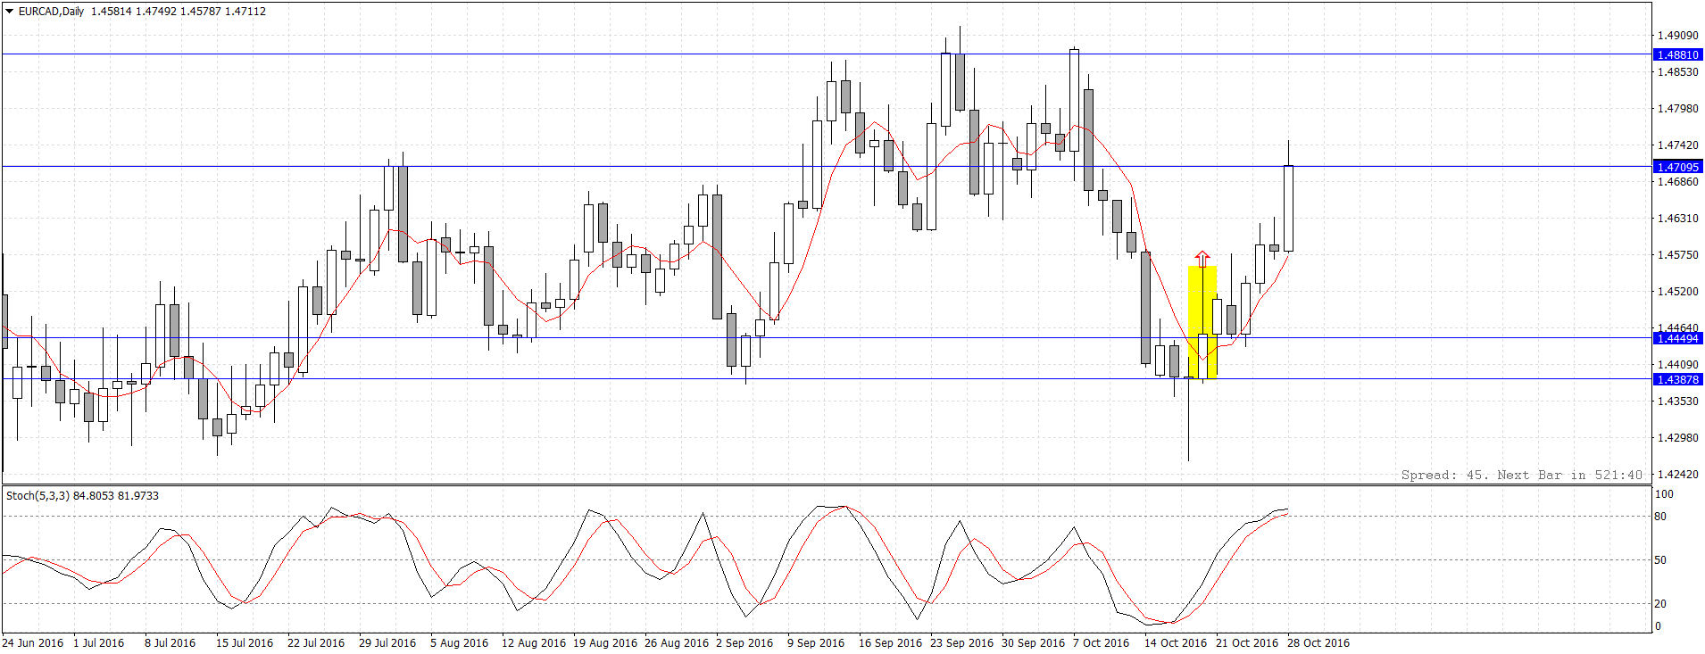Click the 24 Jun 2016 date label
1705x654 pixels.
pyautogui.click(x=33, y=643)
